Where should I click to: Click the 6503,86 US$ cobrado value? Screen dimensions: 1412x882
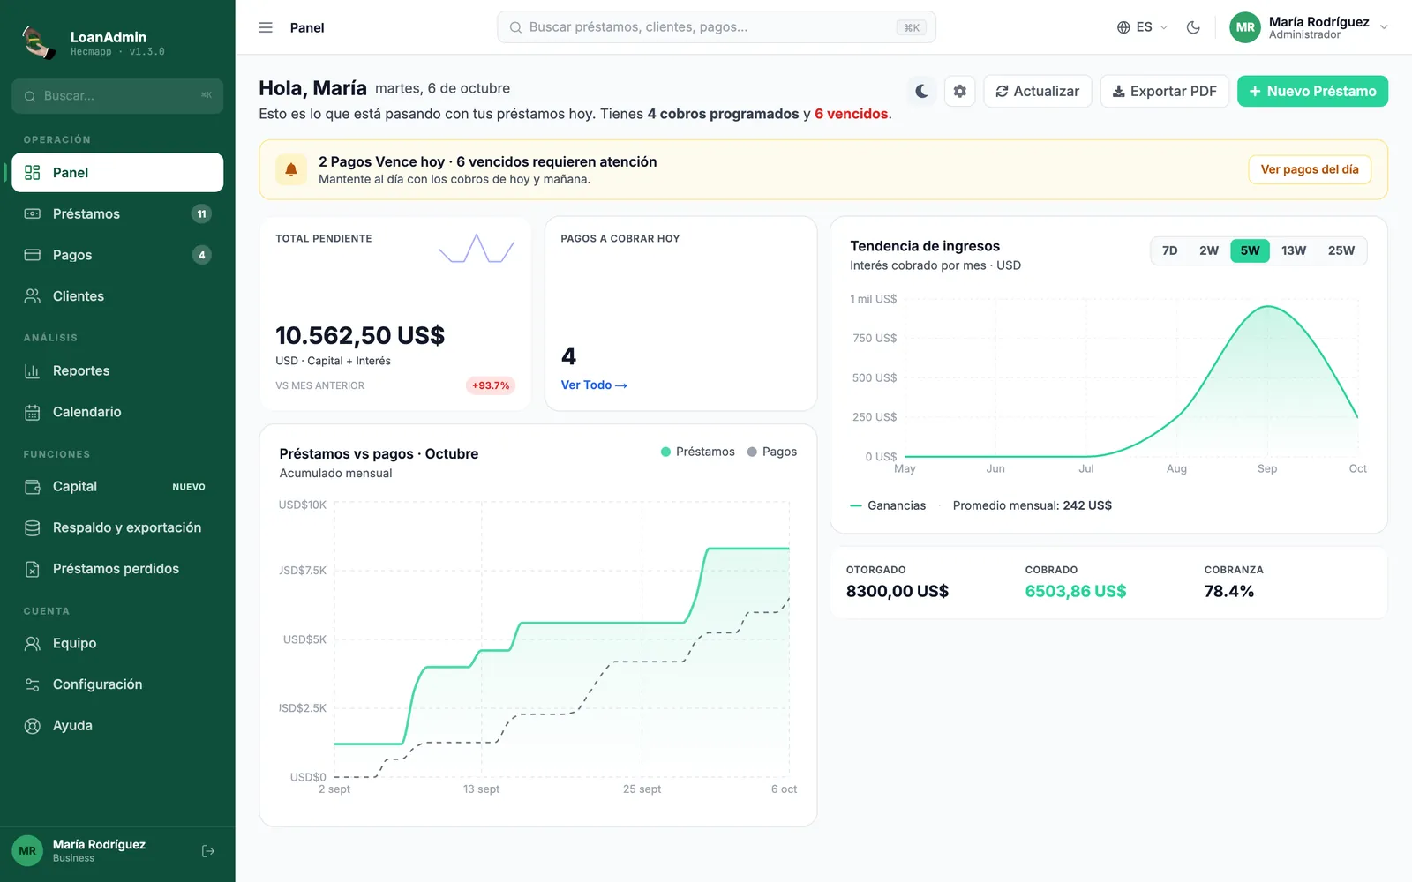tap(1076, 591)
